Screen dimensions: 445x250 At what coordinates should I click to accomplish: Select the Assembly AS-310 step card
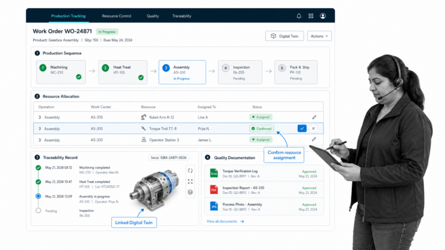[x=182, y=72]
